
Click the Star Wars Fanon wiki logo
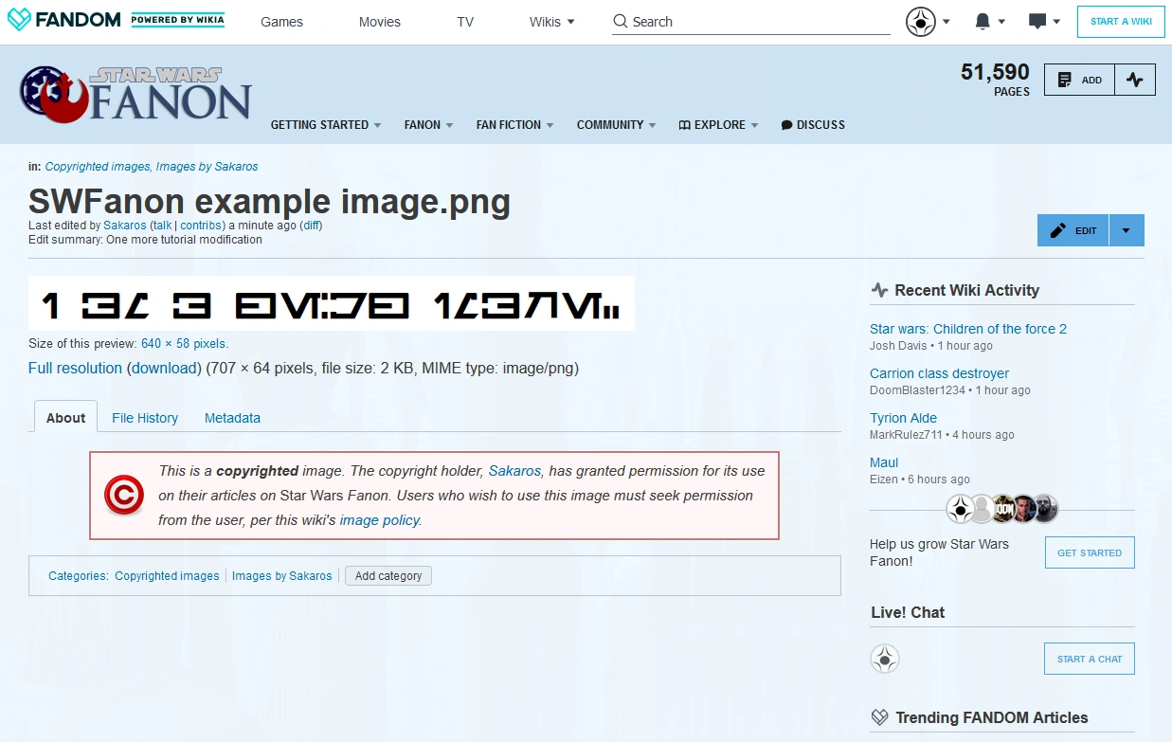pyautogui.click(x=135, y=95)
